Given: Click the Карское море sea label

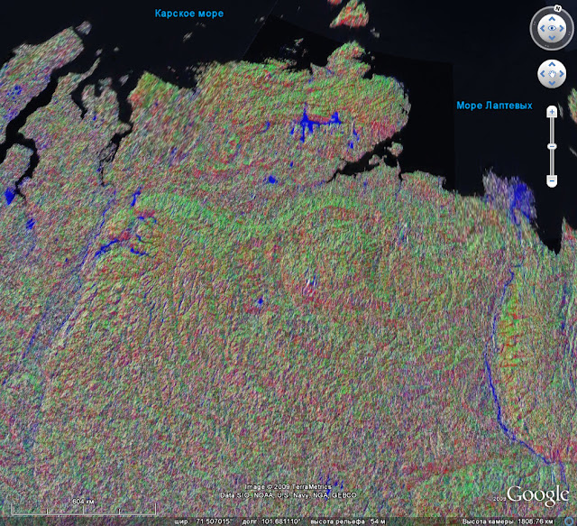Looking at the screenshot, I should coord(188,14).
